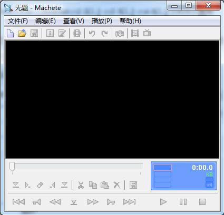Click the TV full screen icon
Screen dimensions: 224x215
point(147,33)
